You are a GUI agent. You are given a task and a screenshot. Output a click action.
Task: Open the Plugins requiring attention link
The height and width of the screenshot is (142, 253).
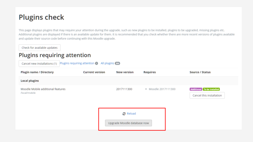[77, 63]
